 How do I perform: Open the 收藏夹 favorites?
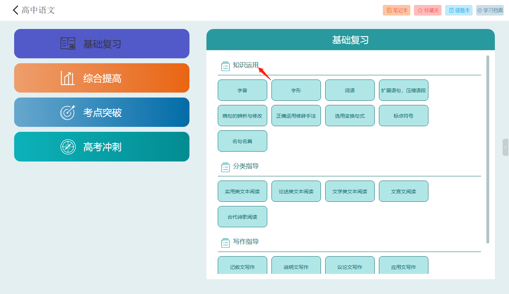click(428, 10)
